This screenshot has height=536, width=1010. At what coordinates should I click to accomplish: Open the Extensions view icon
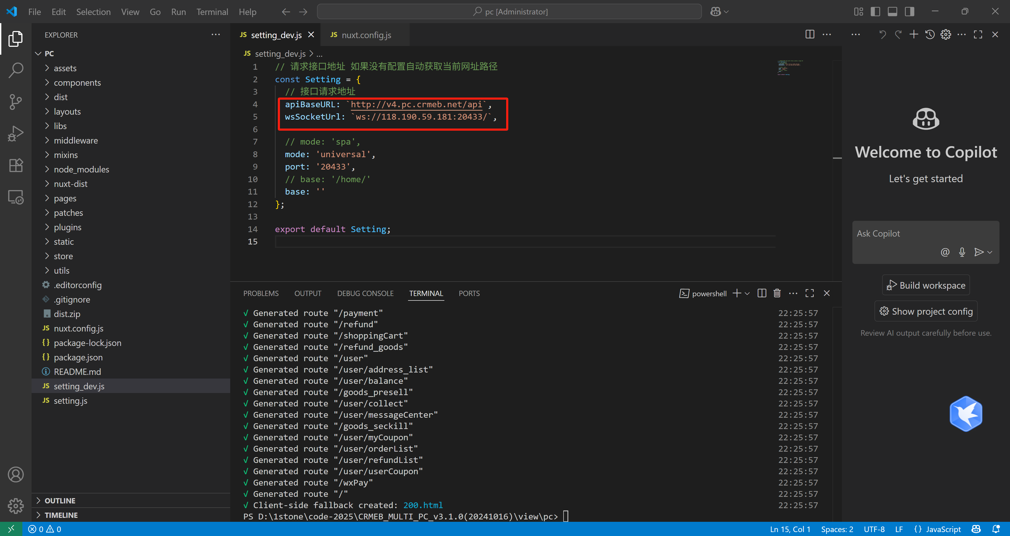click(x=16, y=165)
